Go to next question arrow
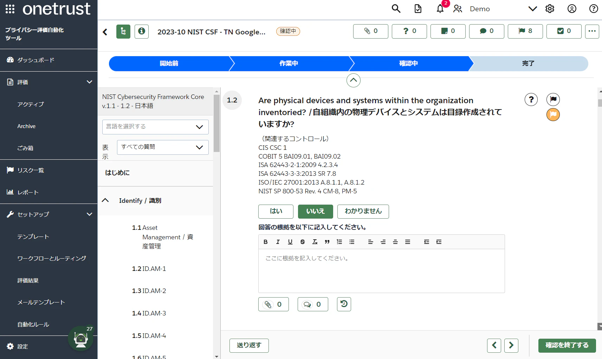 (511, 345)
